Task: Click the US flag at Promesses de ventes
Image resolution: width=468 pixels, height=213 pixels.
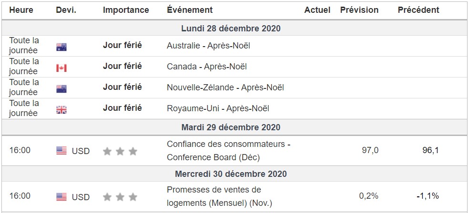Action: (61, 196)
